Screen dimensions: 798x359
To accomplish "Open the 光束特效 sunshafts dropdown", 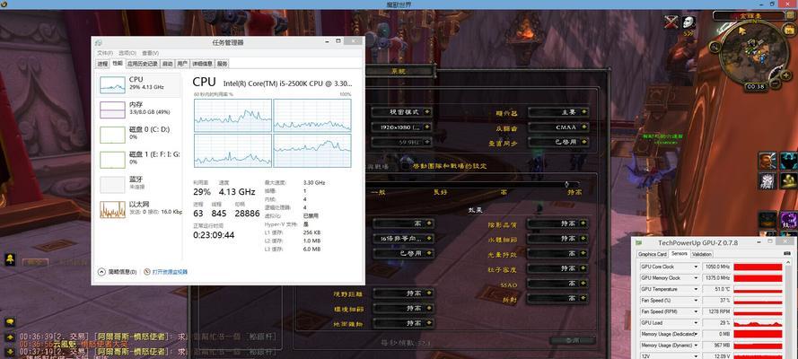I will coord(557,253).
